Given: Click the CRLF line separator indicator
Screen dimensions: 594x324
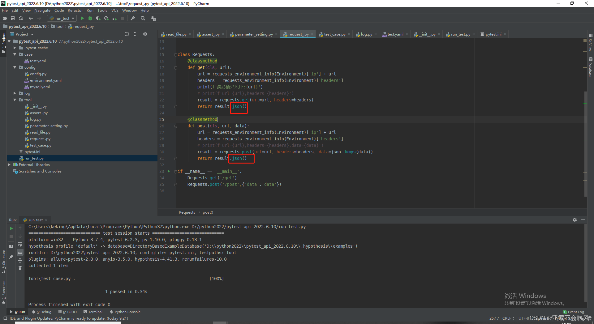Looking at the screenshot, I should click(508, 318).
